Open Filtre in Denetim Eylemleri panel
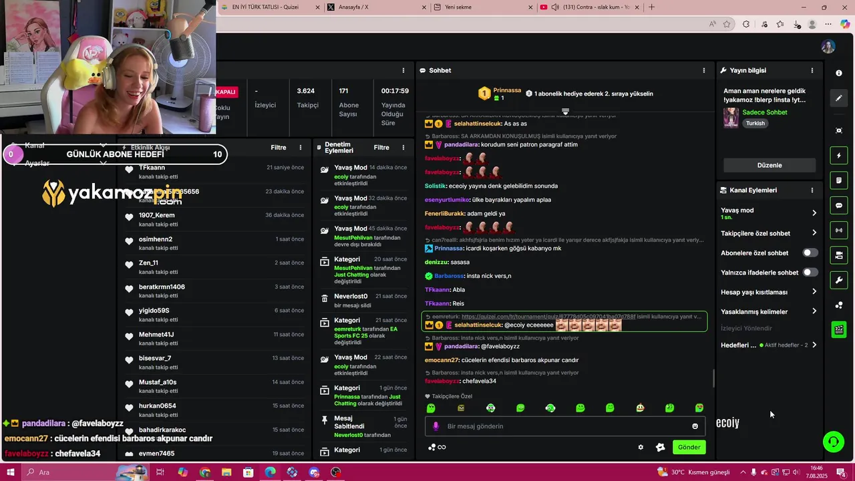This screenshot has width=855, height=481. point(381,148)
